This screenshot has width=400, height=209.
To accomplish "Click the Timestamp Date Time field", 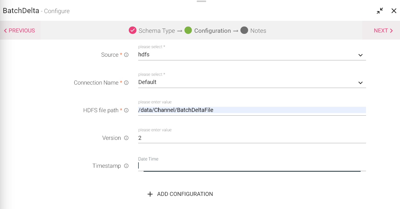I will tap(251, 166).
